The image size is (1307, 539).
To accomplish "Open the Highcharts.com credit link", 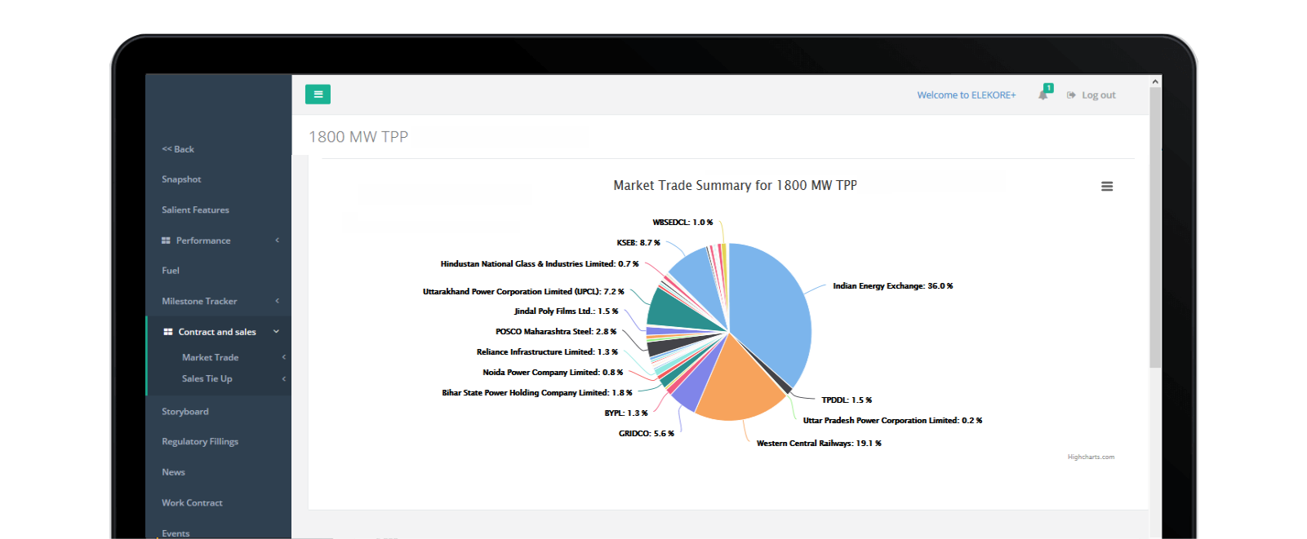I will coord(1091,457).
